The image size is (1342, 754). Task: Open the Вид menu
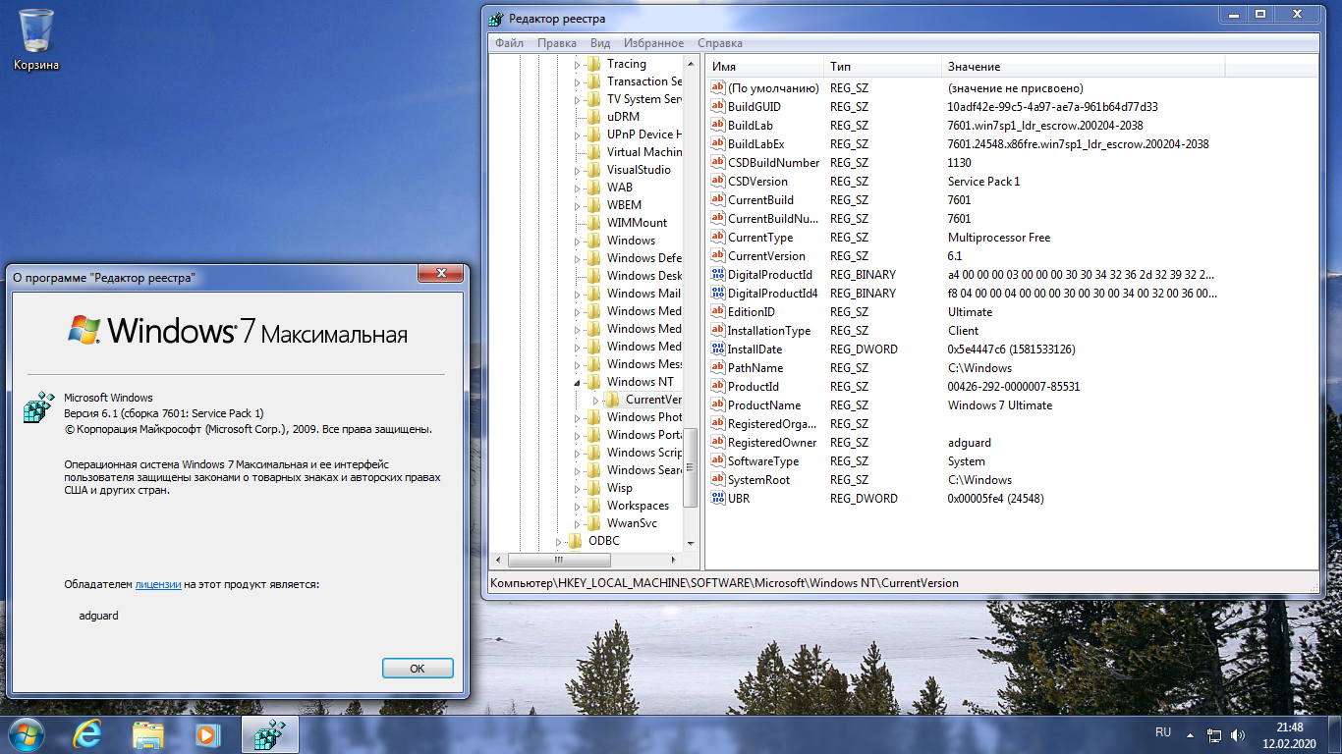[600, 43]
